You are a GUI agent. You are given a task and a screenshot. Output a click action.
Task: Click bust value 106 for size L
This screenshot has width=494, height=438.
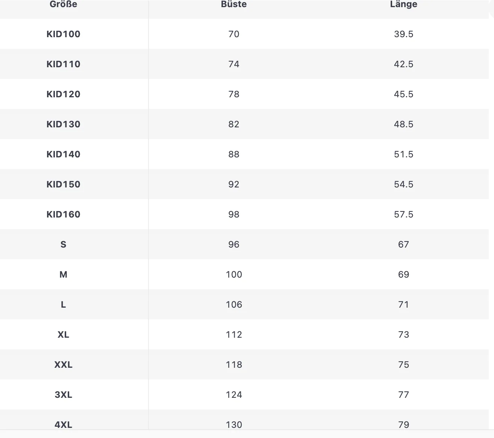point(234,304)
